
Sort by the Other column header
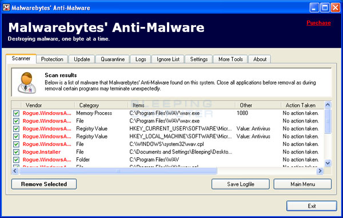tap(258, 105)
